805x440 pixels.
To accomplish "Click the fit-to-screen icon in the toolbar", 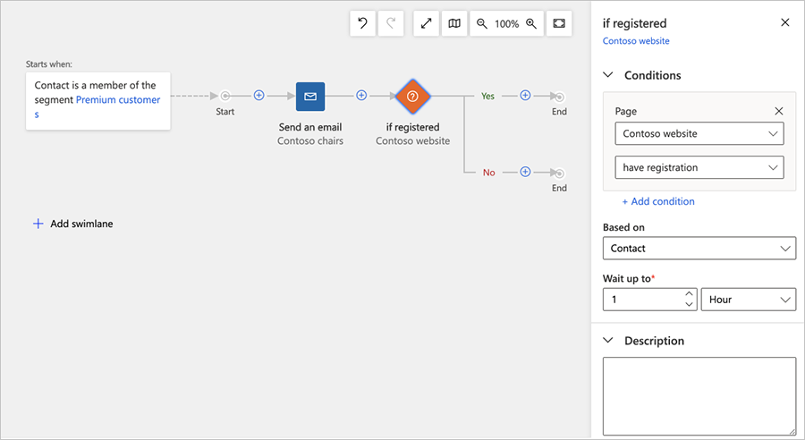I will tap(559, 24).
